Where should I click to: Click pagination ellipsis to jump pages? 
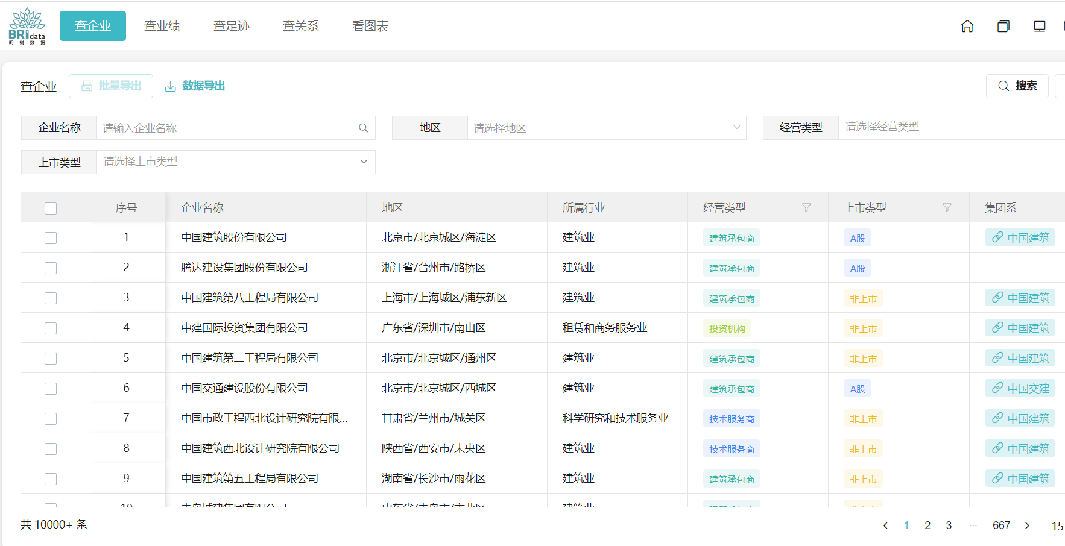point(973,526)
